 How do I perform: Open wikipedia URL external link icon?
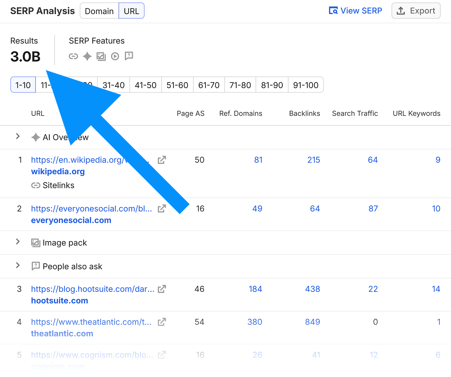coord(162,160)
